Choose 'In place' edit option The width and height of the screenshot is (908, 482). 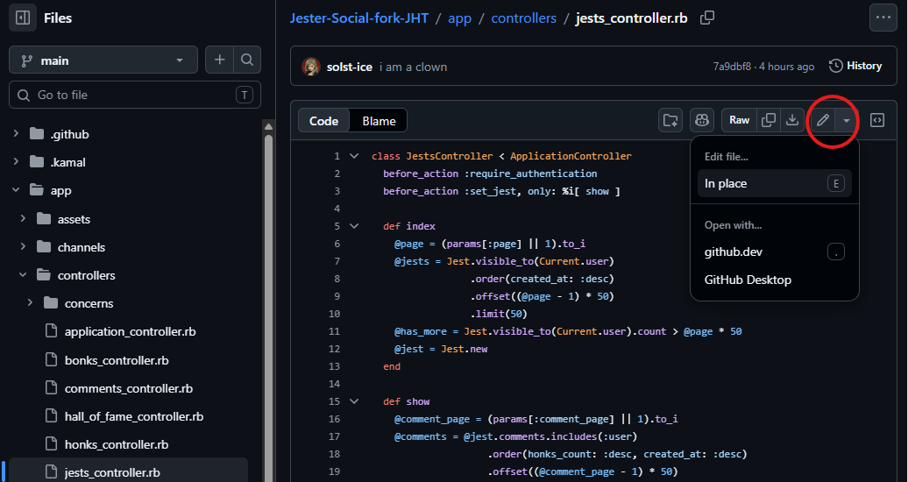coord(774,184)
